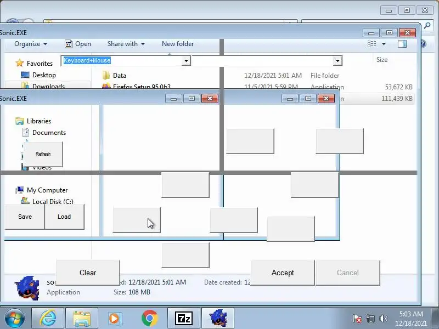The height and width of the screenshot is (329, 439).
Task: Click the Open toolbar button
Action: (x=78, y=44)
